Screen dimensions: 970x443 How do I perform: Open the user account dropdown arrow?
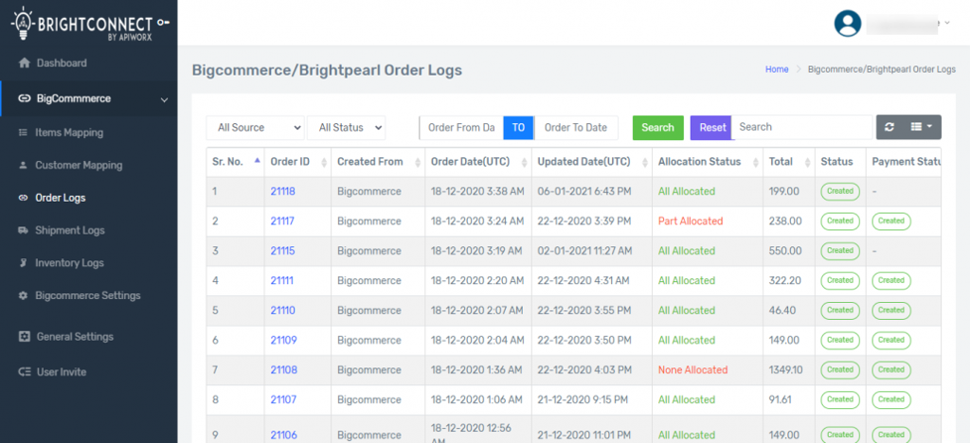click(947, 23)
